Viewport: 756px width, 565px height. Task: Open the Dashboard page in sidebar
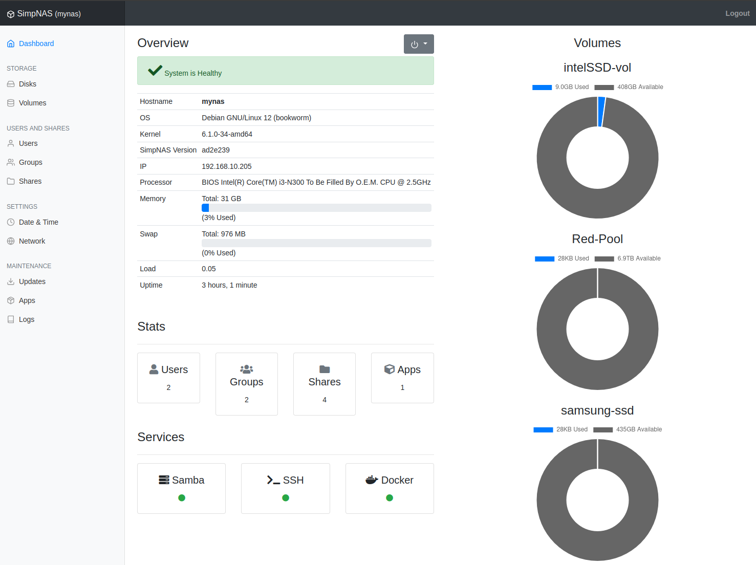(x=36, y=44)
